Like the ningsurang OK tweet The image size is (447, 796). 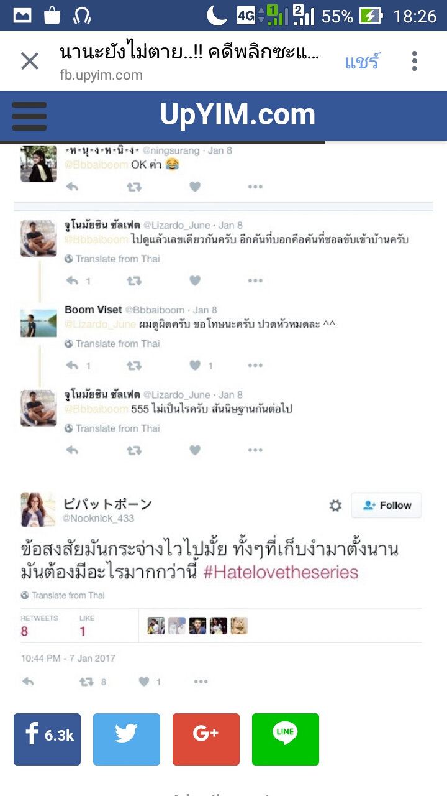click(x=195, y=187)
